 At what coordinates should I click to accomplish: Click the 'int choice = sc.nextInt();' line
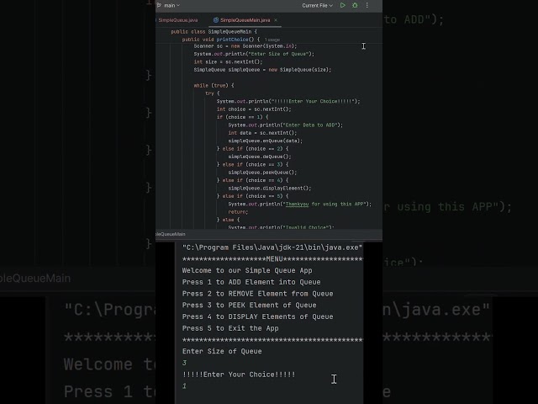point(254,109)
